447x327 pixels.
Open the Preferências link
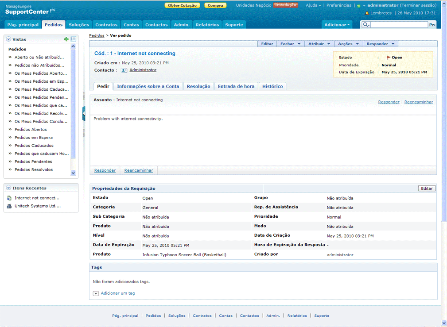tap(339, 5)
